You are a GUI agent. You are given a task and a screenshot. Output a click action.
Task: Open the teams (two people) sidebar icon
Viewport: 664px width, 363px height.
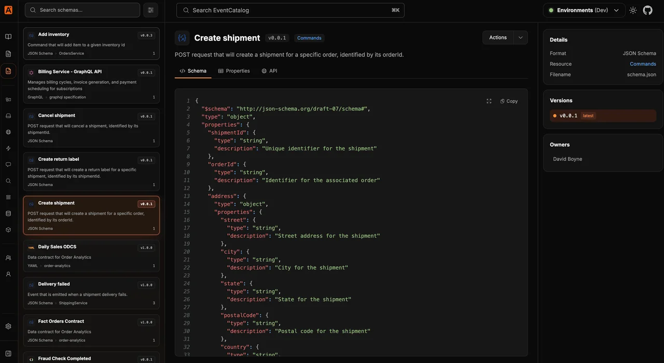click(x=8, y=258)
